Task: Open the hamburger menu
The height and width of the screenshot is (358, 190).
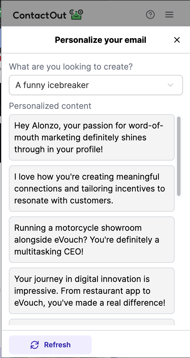Action: [x=169, y=14]
